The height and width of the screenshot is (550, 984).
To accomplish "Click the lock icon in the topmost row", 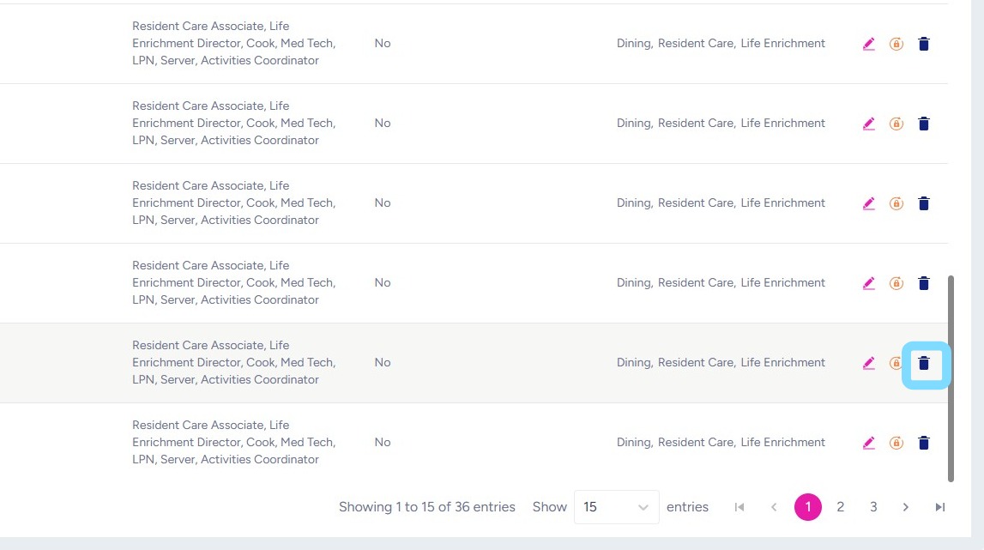I will tap(896, 44).
